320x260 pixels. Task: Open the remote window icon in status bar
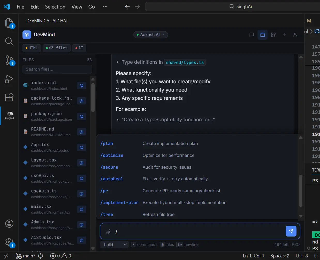coord(6,256)
